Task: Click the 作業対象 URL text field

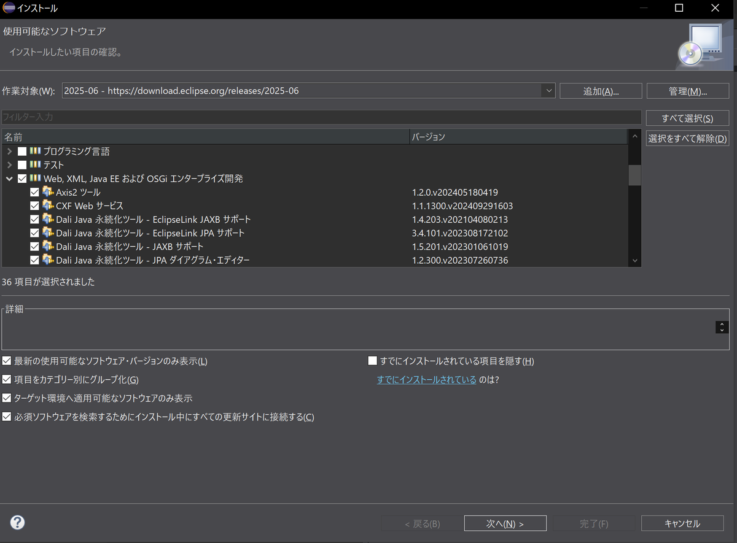Action: [x=302, y=91]
